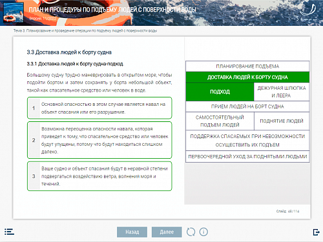Click numbered item 3 about wind influence
The width and height of the screenshot is (323, 242).
[x=99, y=176]
